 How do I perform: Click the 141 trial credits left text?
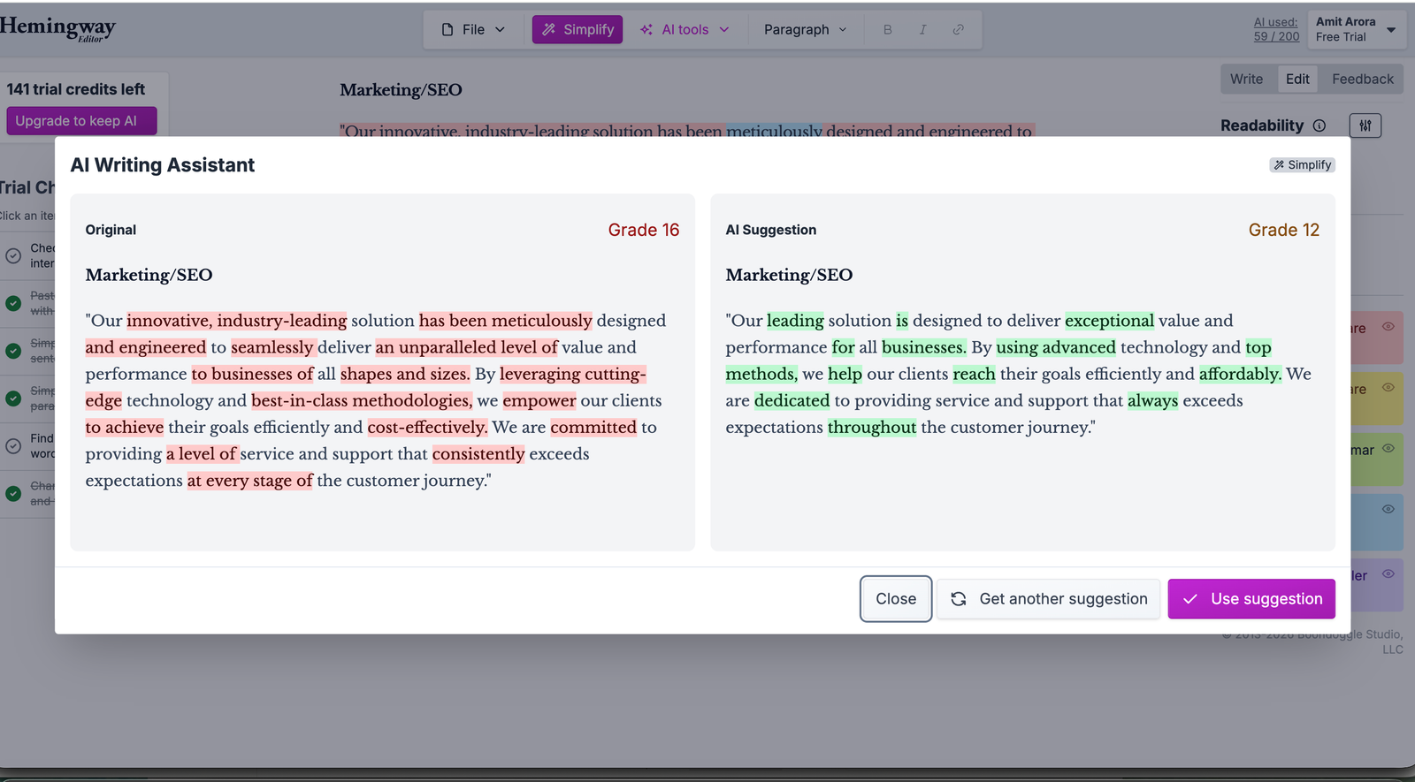pos(76,89)
